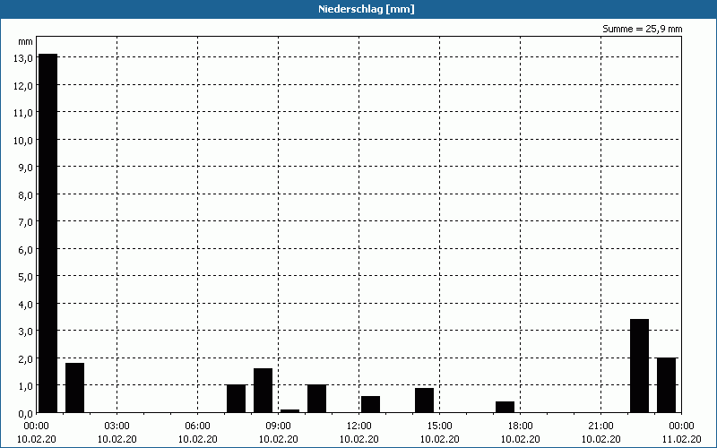Select the 0,6 mm bar right after 12:00
The width and height of the screenshot is (717, 448).
click(370, 404)
